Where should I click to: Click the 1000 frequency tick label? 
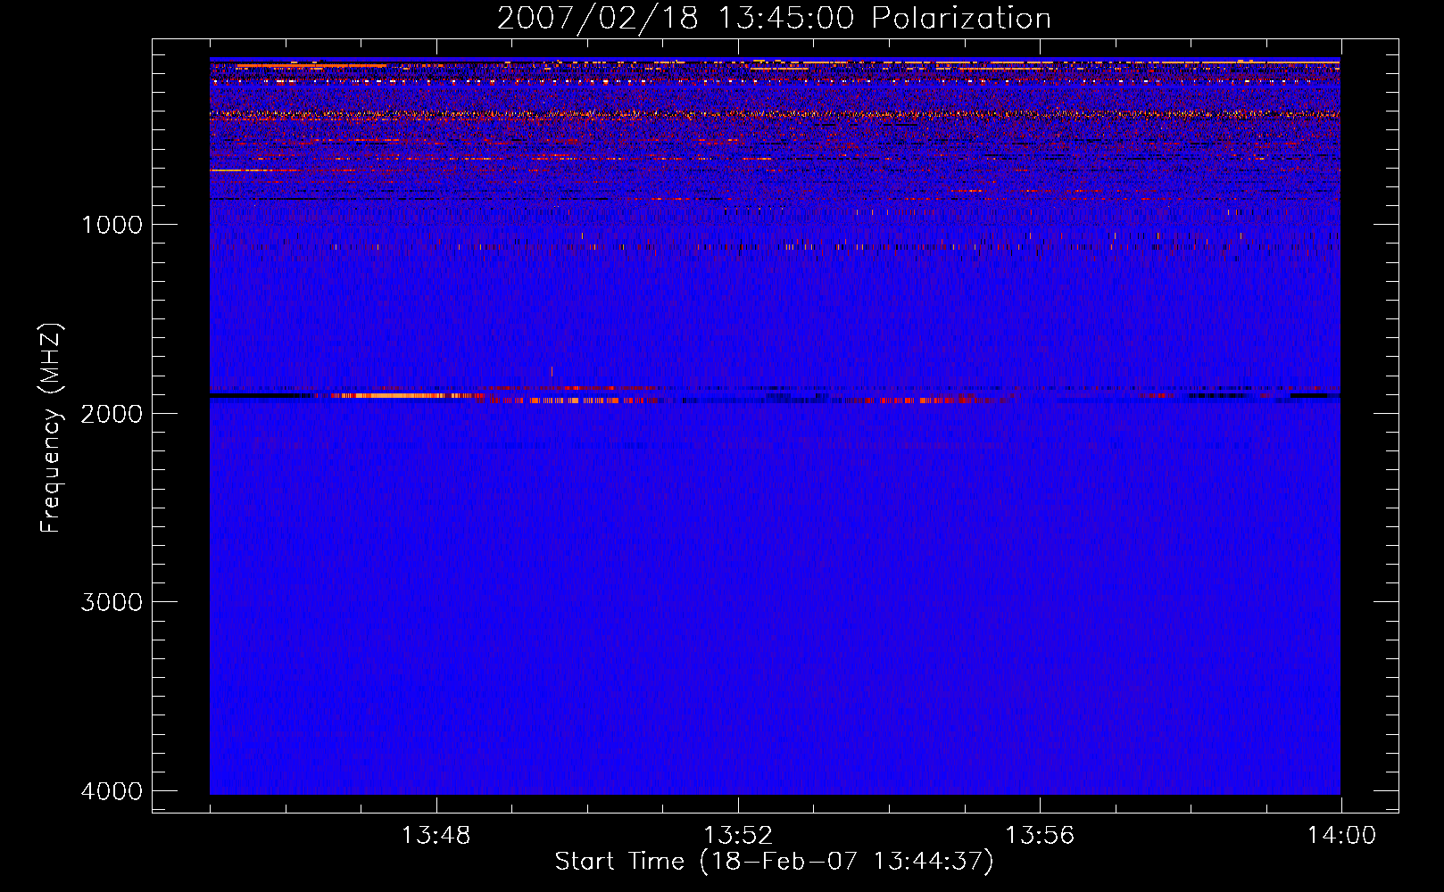(x=112, y=225)
